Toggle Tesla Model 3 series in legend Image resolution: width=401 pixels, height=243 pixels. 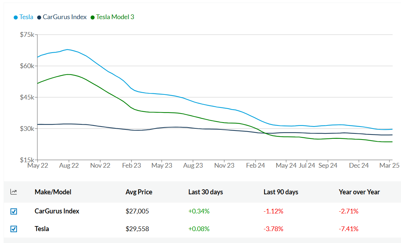click(115, 17)
